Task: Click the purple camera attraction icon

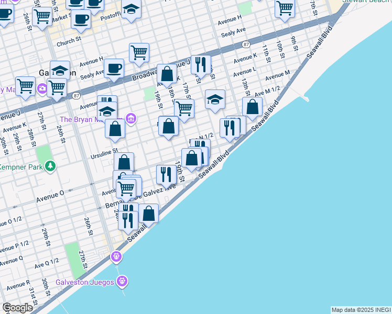Action: pos(42,88)
